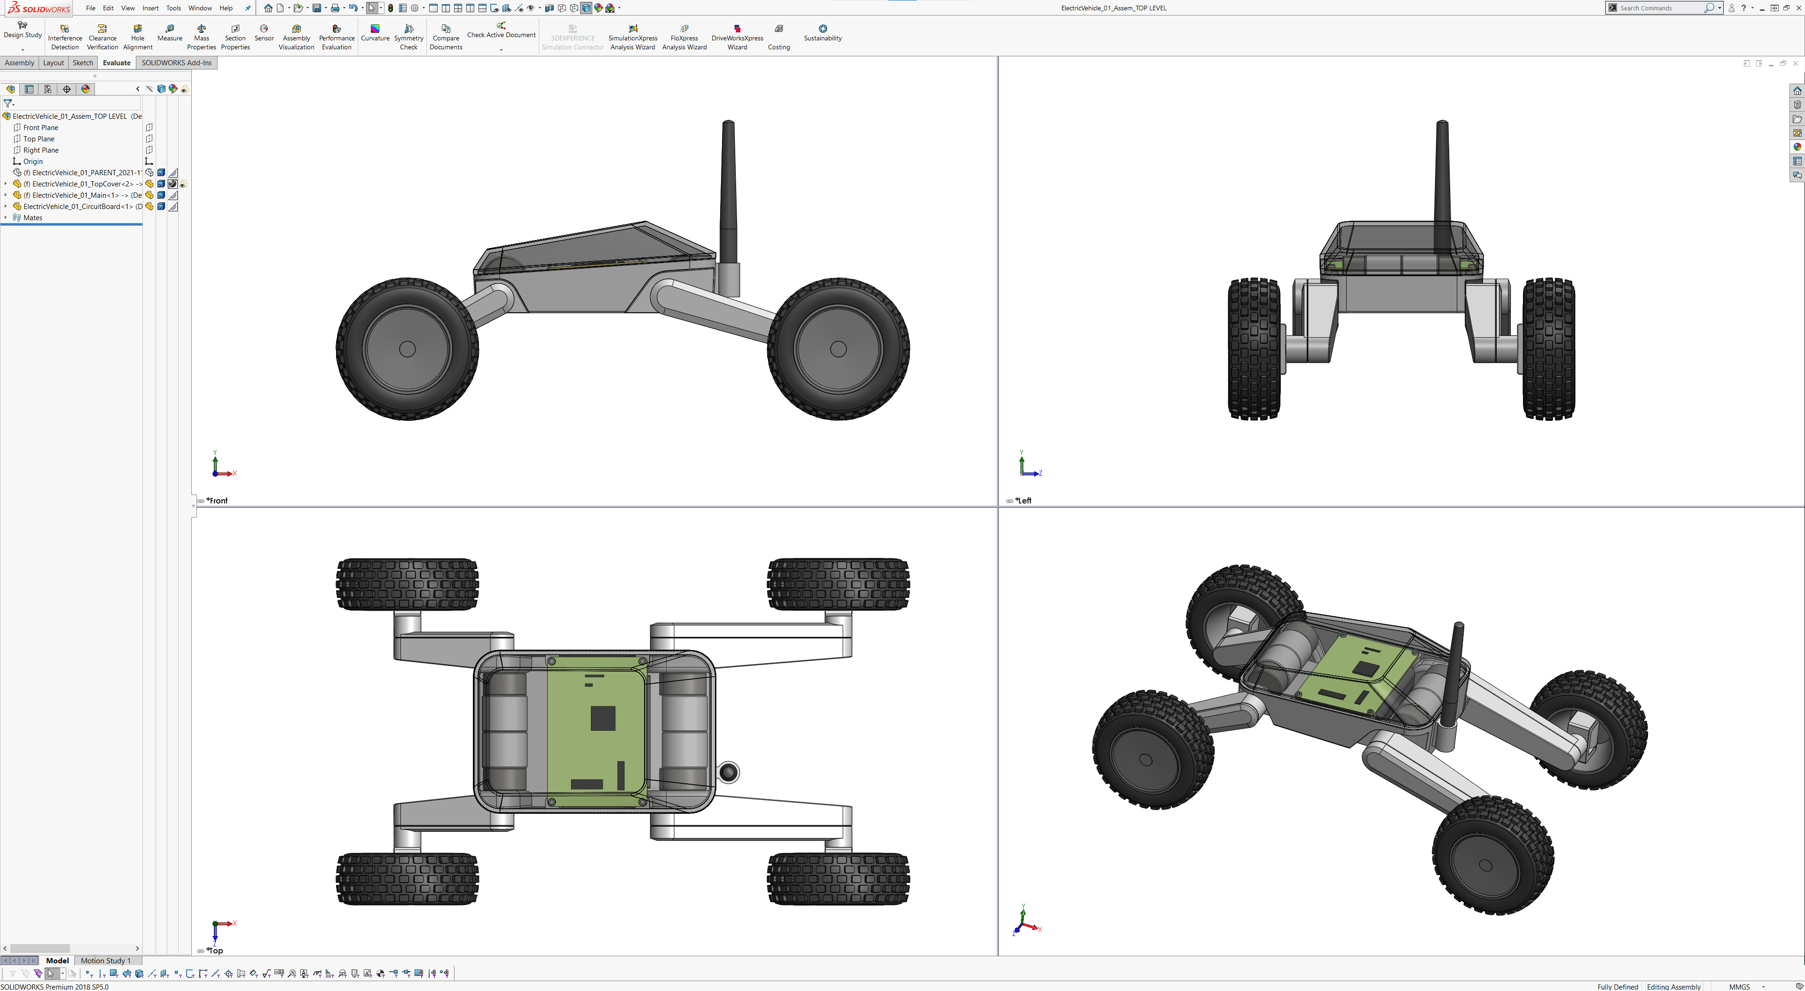Image resolution: width=1805 pixels, height=991 pixels.
Task: Open the DisplayManager appearance tab icon
Action: point(86,89)
